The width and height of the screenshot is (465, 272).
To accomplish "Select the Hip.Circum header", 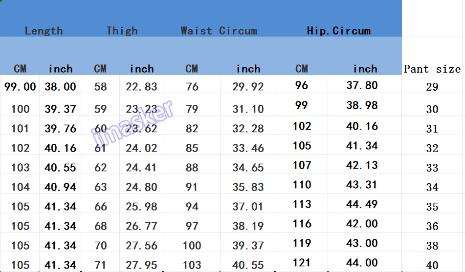I will 338,31.
